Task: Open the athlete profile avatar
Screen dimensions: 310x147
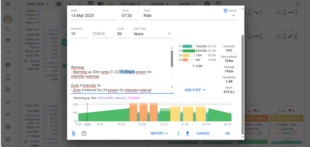Action: [x=8, y=19]
